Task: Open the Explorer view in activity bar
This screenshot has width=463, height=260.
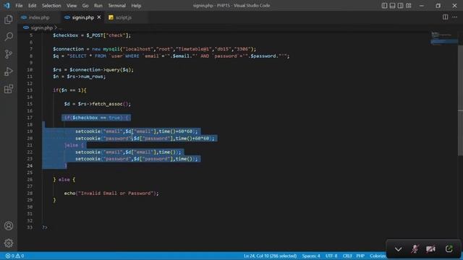Action: pos(9,19)
